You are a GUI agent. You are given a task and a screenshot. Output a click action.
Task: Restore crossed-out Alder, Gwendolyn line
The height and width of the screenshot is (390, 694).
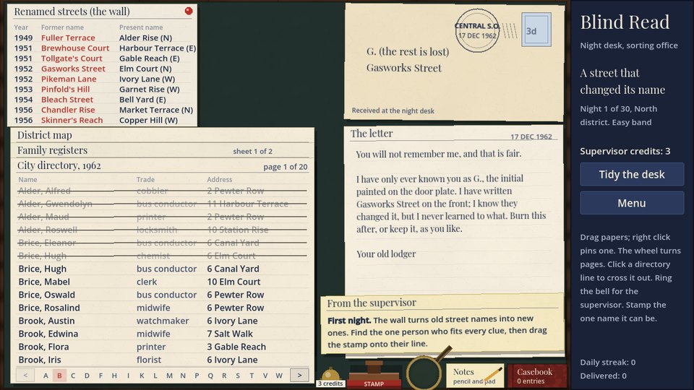pyautogui.click(x=163, y=204)
